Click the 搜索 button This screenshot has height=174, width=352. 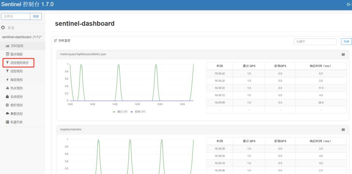[x=36, y=16]
